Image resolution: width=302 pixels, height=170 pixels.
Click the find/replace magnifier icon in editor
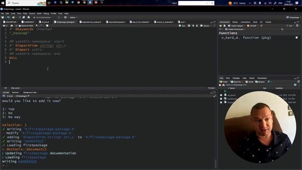pyautogui.click(x=37, y=25)
